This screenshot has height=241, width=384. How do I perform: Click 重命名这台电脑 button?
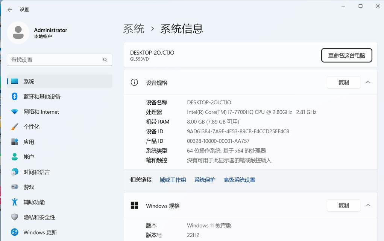[346, 55]
